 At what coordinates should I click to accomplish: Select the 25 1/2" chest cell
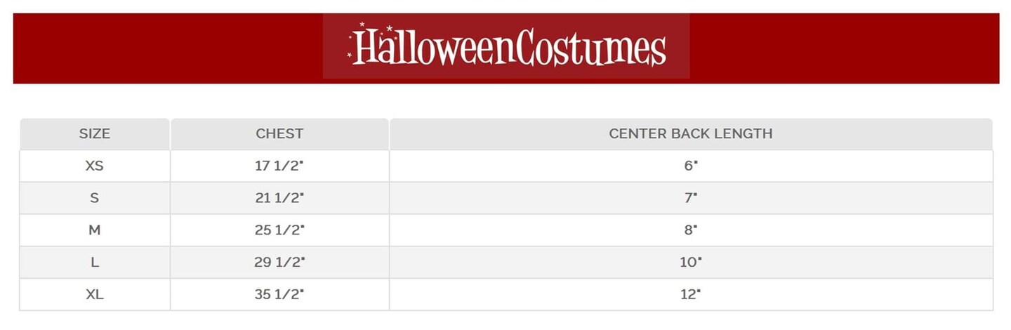(279, 230)
